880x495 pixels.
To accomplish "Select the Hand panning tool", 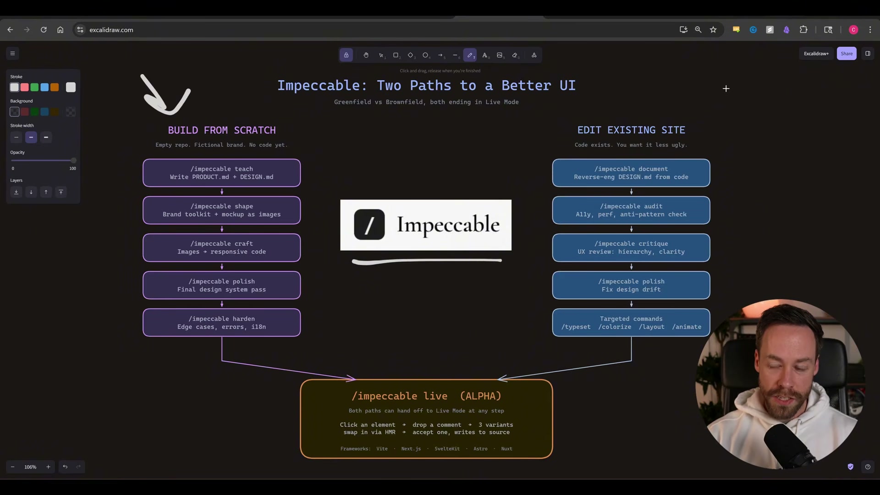I will [366, 55].
